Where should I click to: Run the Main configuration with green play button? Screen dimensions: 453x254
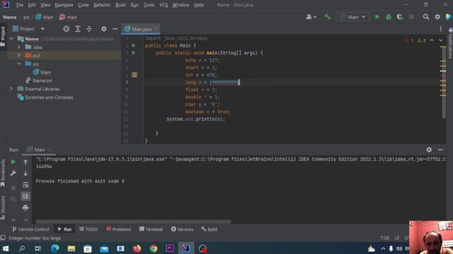(x=377, y=17)
